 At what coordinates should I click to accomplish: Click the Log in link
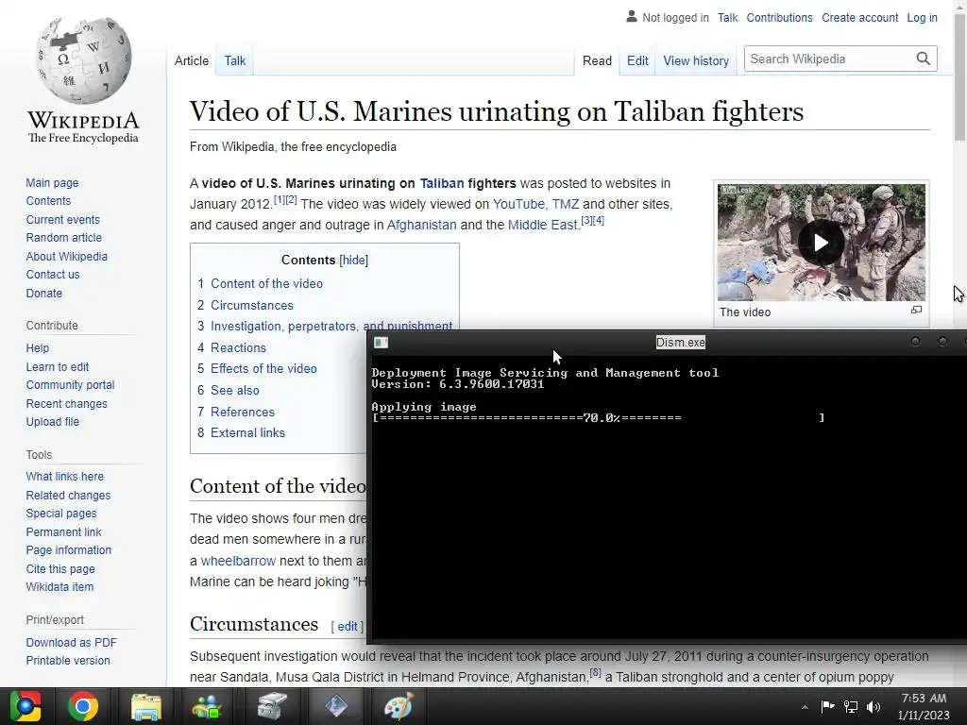(922, 17)
